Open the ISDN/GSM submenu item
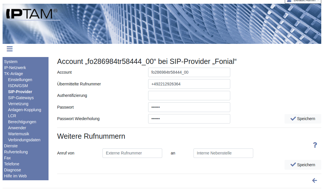The width and height of the screenshot is (327, 192). (x=18, y=86)
